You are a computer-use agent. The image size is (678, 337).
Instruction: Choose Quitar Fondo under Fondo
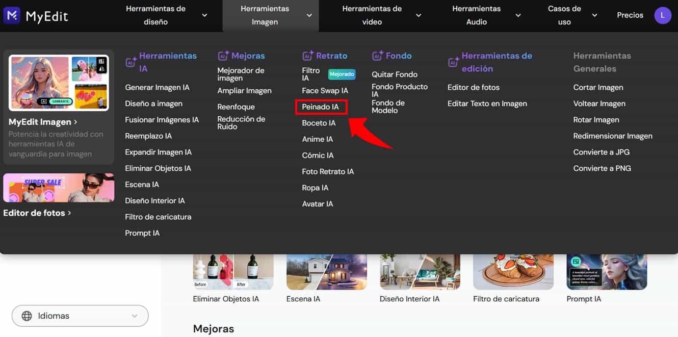click(395, 74)
